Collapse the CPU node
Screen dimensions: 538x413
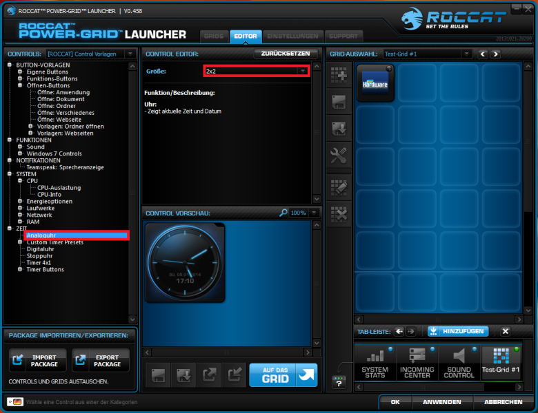20,181
